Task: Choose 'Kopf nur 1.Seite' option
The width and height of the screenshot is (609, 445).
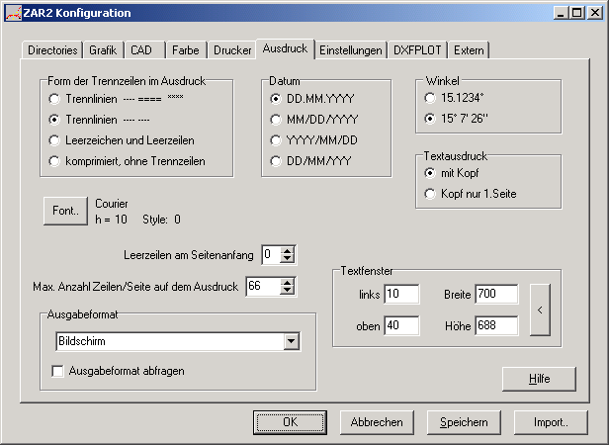Action: point(430,194)
